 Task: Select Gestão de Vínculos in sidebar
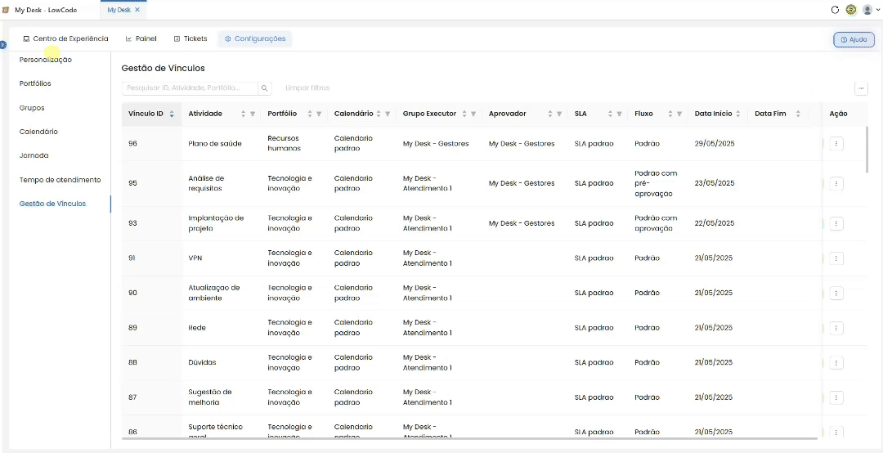point(52,204)
